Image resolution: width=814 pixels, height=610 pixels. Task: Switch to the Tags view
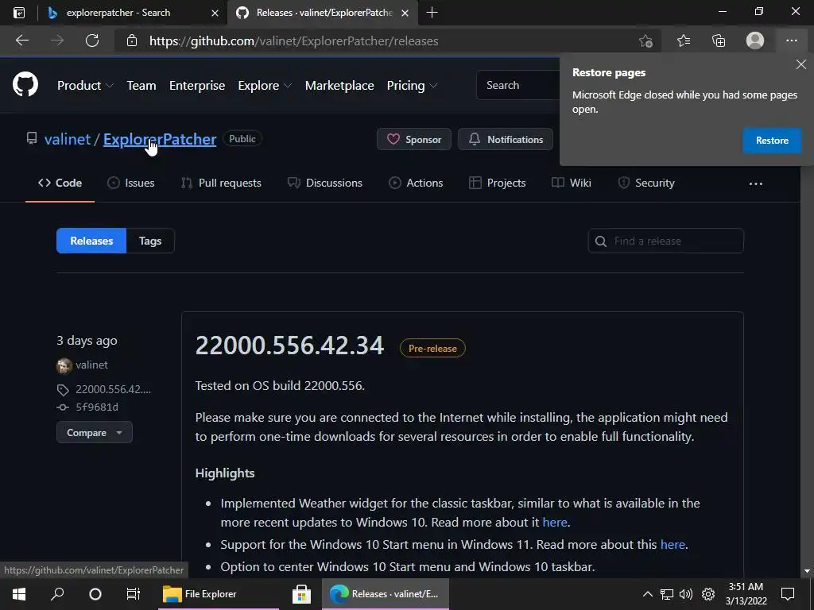tap(150, 241)
